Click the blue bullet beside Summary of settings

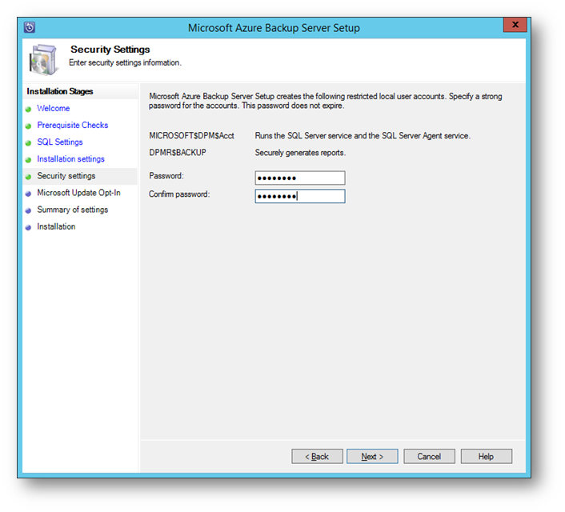tap(29, 210)
